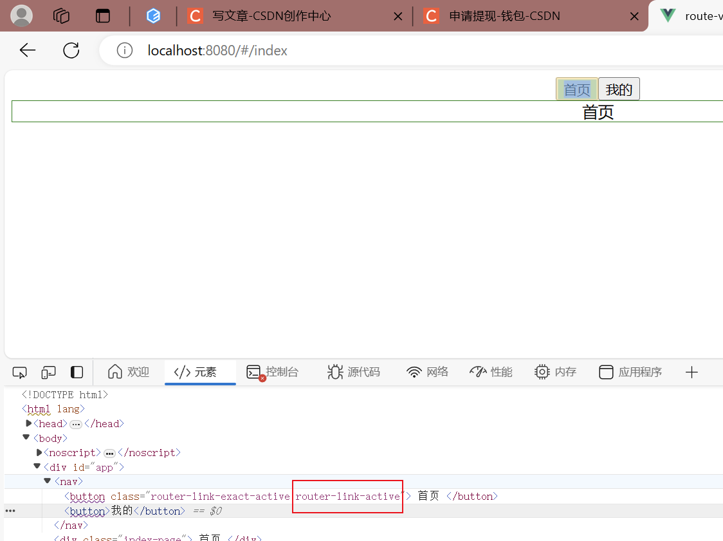Toggle device emulation icon in DevTools
The height and width of the screenshot is (541, 723).
point(48,372)
